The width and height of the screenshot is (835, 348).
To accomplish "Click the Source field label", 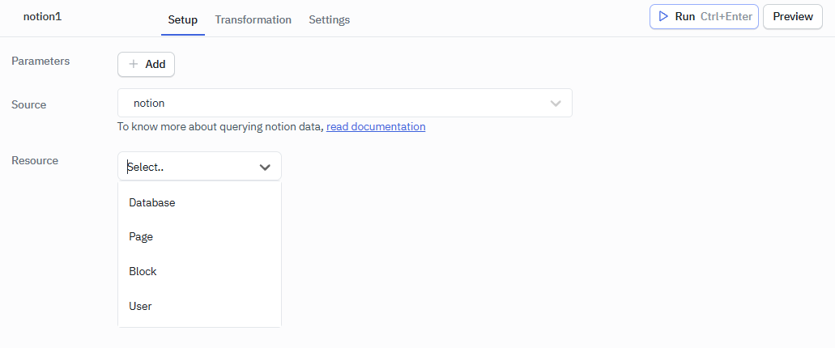I will click(x=29, y=104).
